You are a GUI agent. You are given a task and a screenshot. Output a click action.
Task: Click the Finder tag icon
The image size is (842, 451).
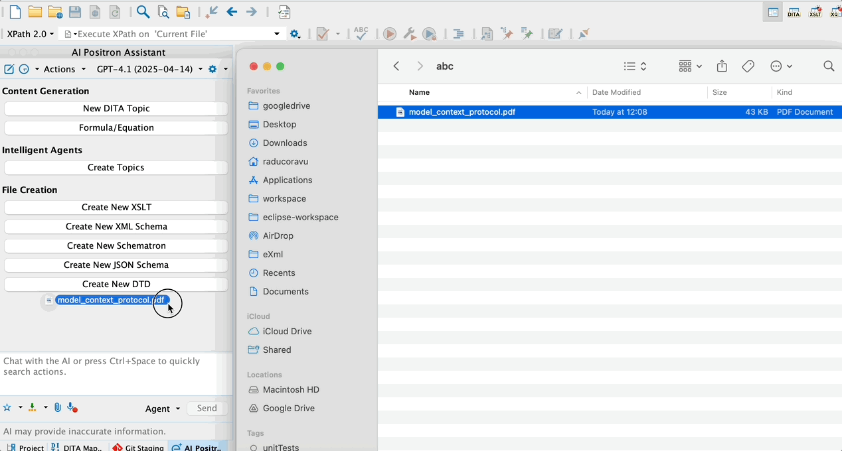748,66
